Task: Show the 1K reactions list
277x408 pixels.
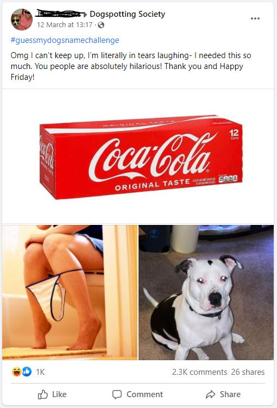Action: click(40, 372)
